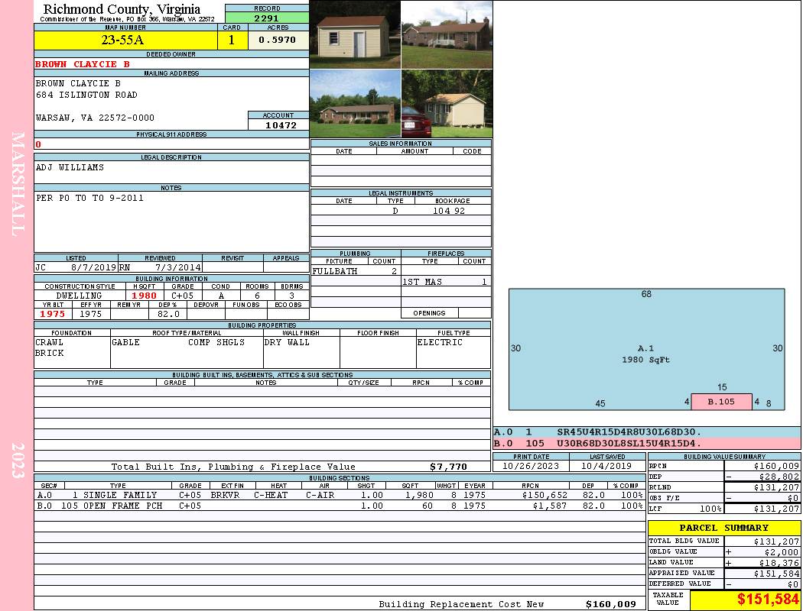The height and width of the screenshot is (611, 803).
Task: Click the MARSHALL district label on pink sidebar
Action: coord(18,184)
